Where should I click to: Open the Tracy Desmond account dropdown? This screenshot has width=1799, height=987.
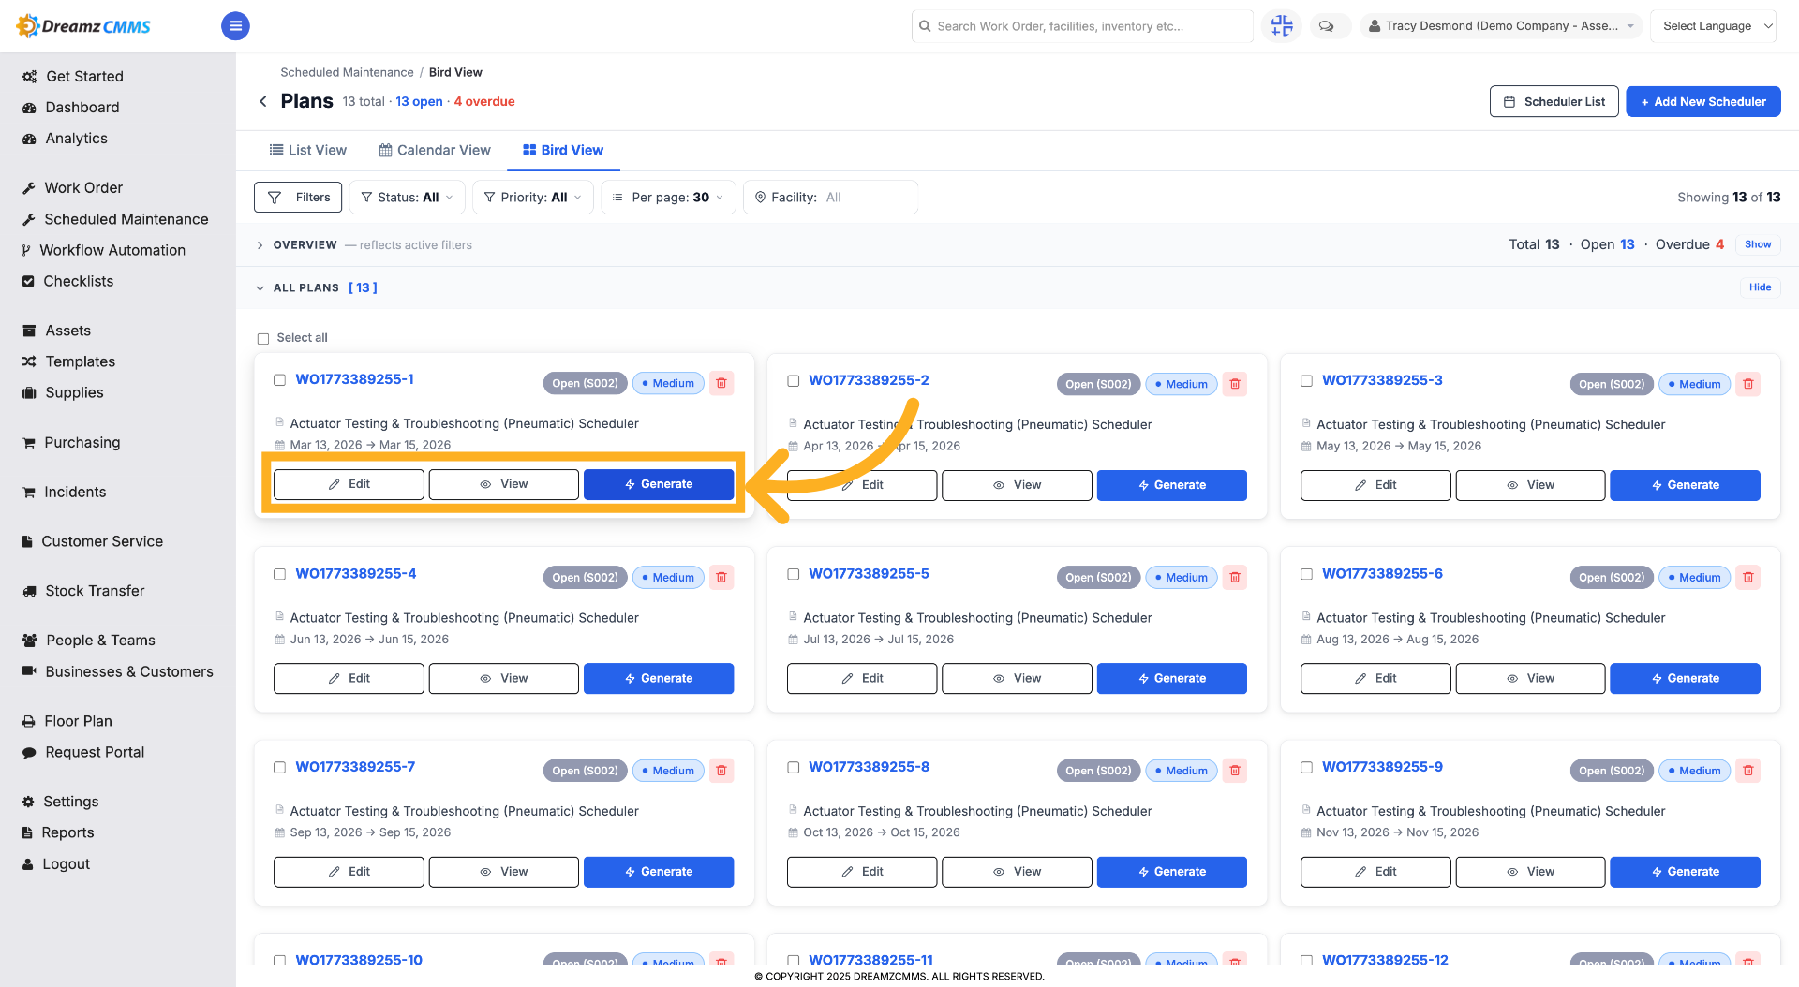(x=1501, y=26)
